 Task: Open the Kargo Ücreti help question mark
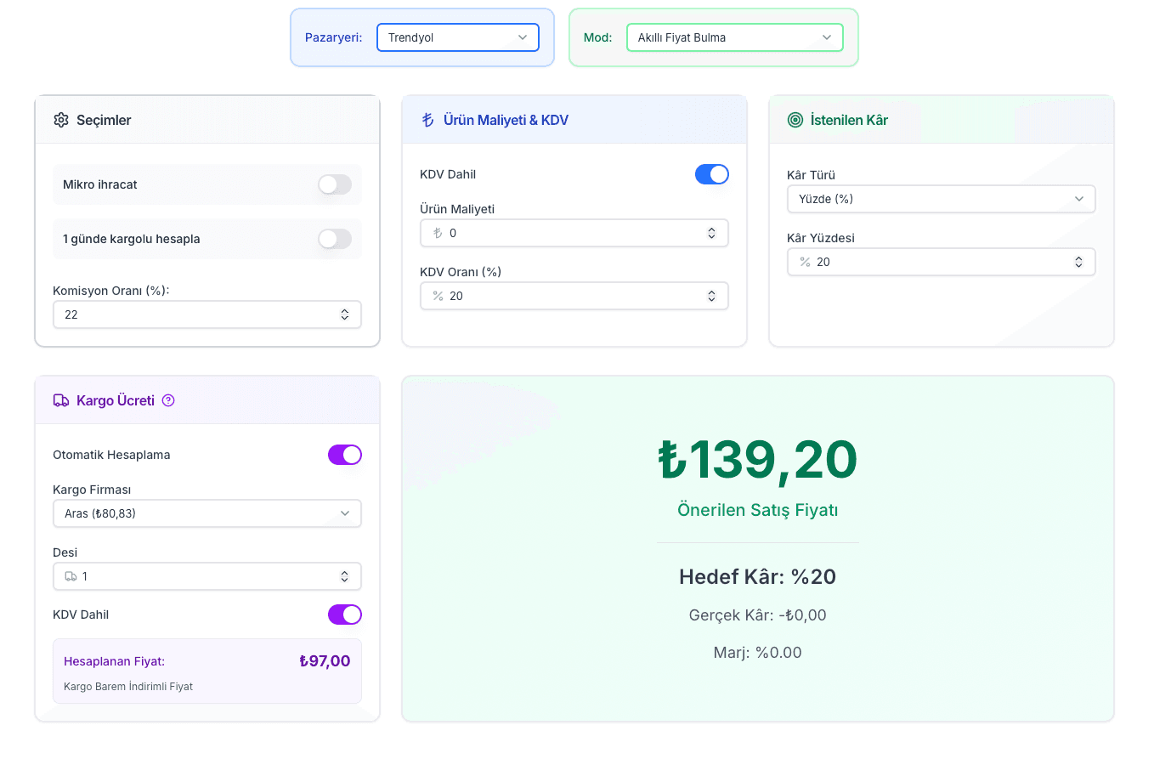click(x=168, y=400)
